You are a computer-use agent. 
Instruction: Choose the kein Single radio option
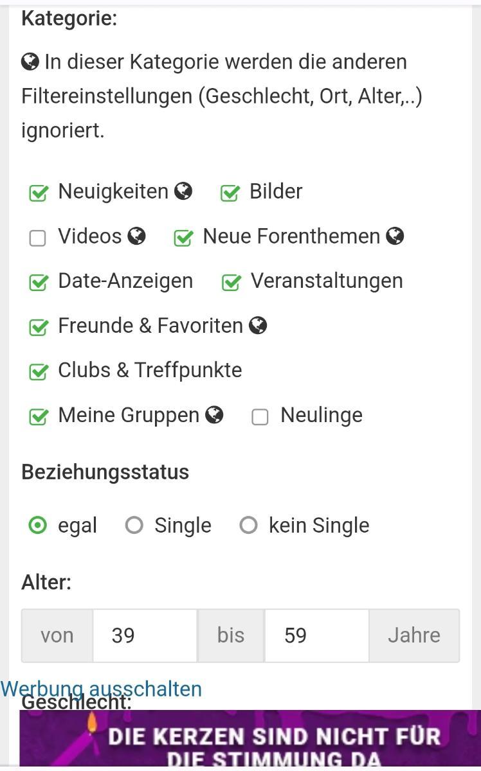pyautogui.click(x=248, y=526)
